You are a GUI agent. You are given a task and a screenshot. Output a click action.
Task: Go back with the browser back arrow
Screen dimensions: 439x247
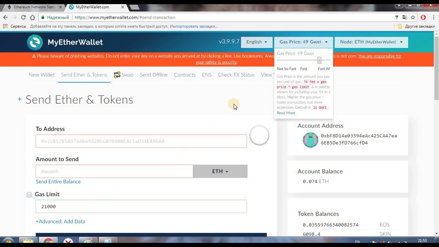[x=5, y=17]
